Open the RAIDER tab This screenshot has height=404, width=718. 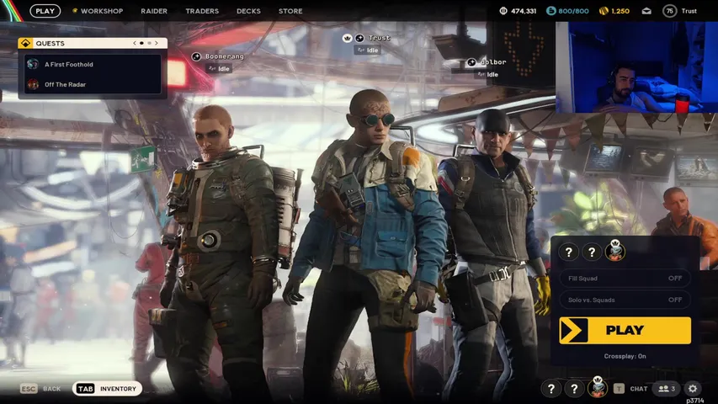click(154, 11)
